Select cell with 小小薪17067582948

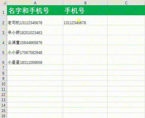(x=35, y=50)
